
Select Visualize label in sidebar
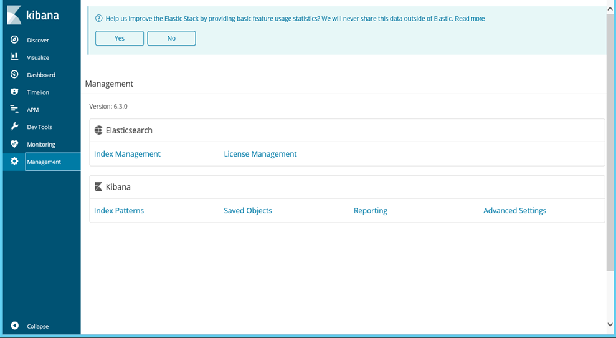38,57
